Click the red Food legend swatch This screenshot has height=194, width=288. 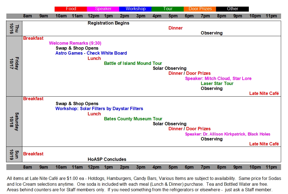coord(71,9)
